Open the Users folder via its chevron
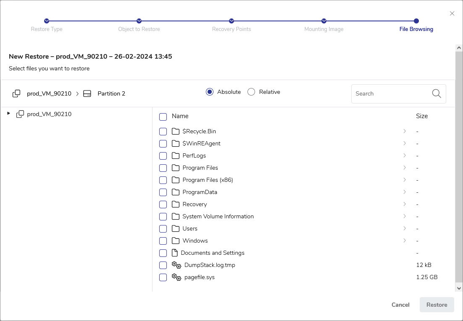Image resolution: width=463 pixels, height=321 pixels. pyautogui.click(x=405, y=228)
